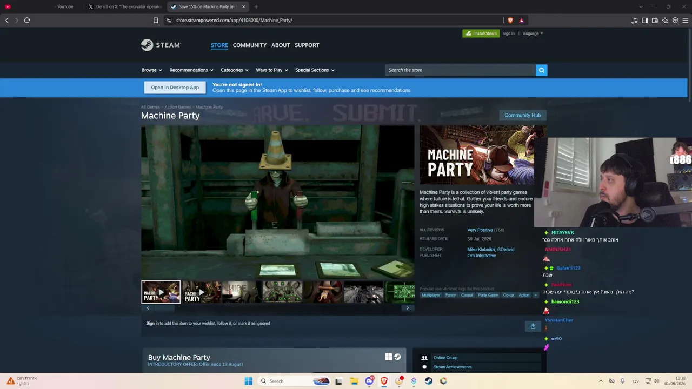Click the Steam logo in the header

(x=161, y=45)
